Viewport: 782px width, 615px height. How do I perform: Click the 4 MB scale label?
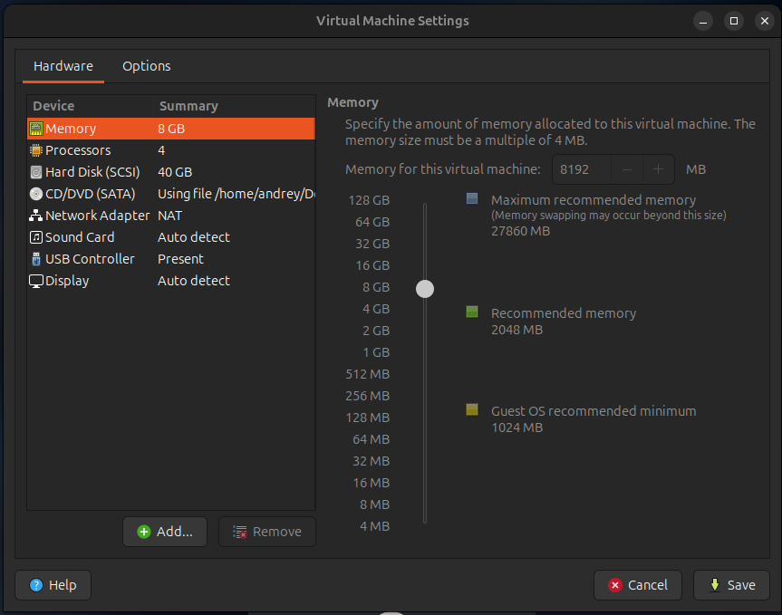pyautogui.click(x=374, y=527)
